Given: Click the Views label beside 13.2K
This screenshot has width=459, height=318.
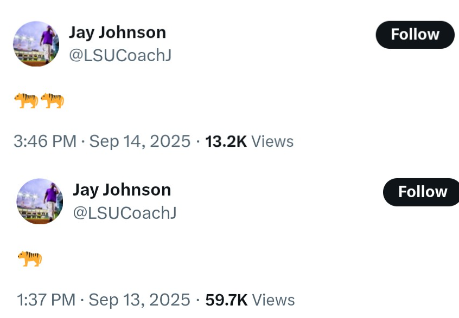Looking at the screenshot, I should 273,141.
